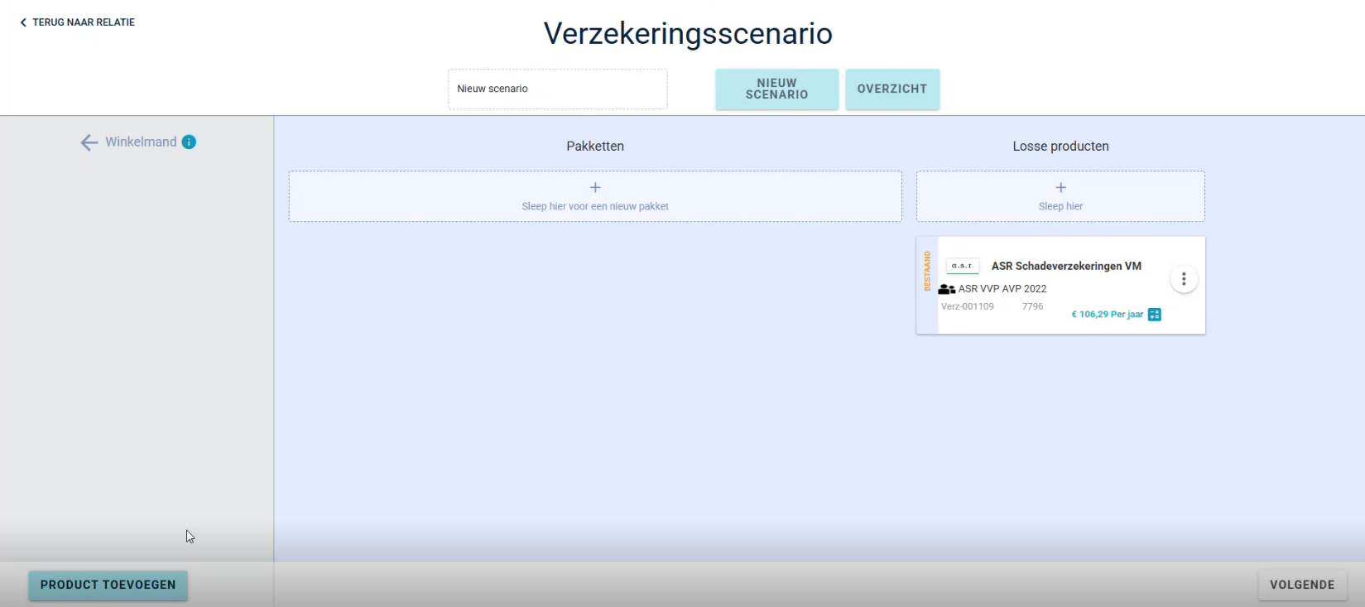Show Winkelmand info icon details
This screenshot has height=607, width=1365.
pyautogui.click(x=189, y=142)
